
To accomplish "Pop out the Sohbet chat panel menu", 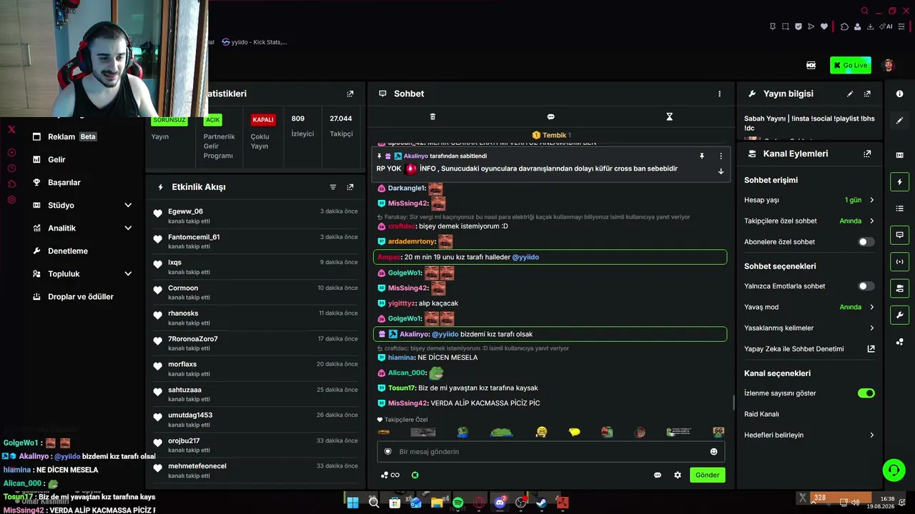I will 719,94.
